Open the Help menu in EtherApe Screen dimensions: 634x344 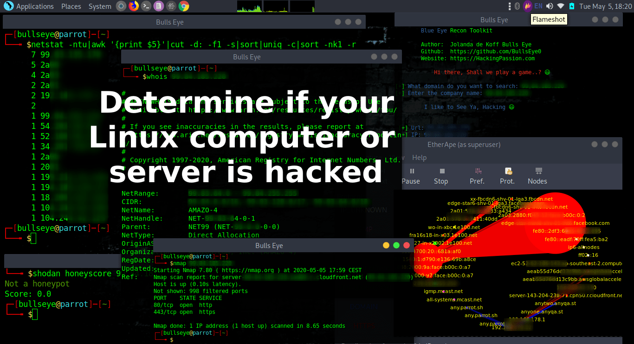click(x=419, y=158)
